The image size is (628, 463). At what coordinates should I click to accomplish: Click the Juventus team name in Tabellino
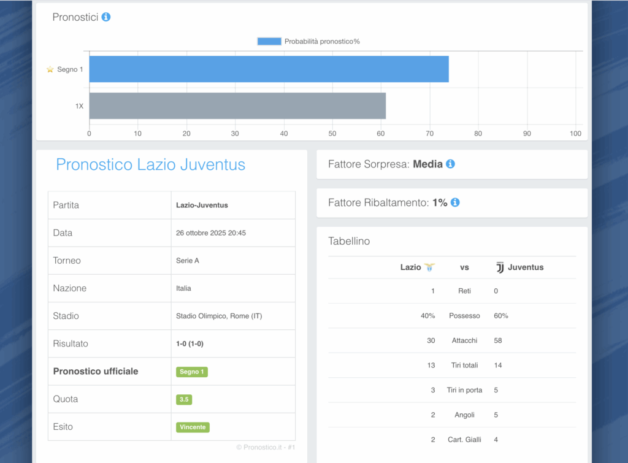click(526, 267)
